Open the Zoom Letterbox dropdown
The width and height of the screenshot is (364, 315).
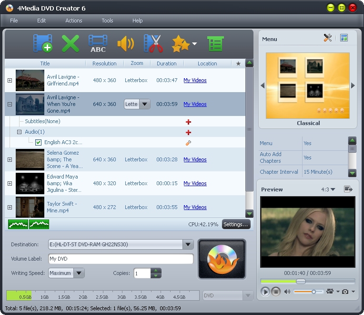[x=145, y=104]
